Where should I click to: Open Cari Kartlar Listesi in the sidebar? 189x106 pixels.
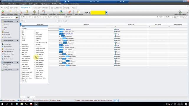click(x=8, y=59)
